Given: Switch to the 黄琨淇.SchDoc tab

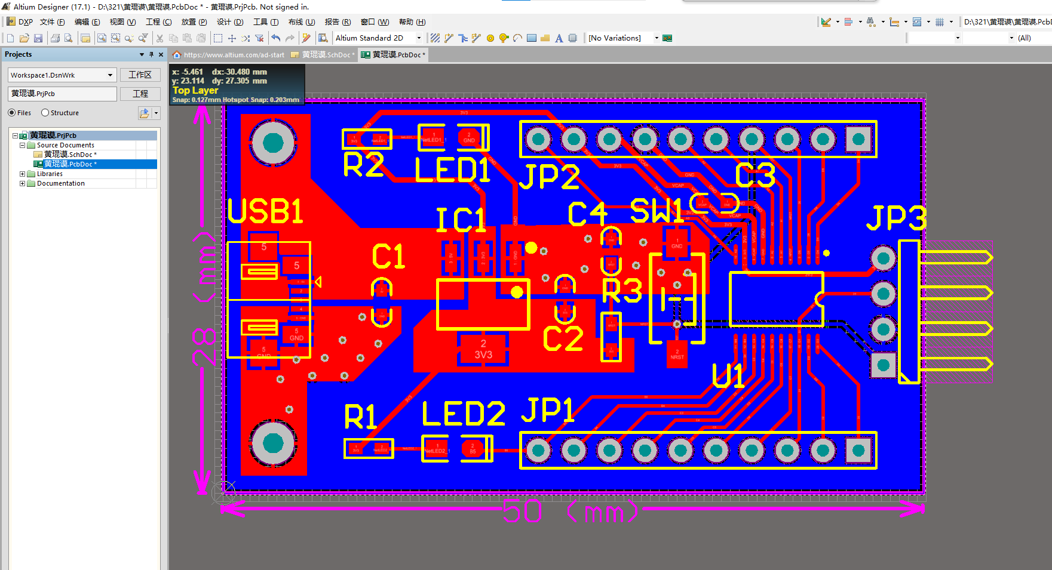Looking at the screenshot, I should [323, 55].
